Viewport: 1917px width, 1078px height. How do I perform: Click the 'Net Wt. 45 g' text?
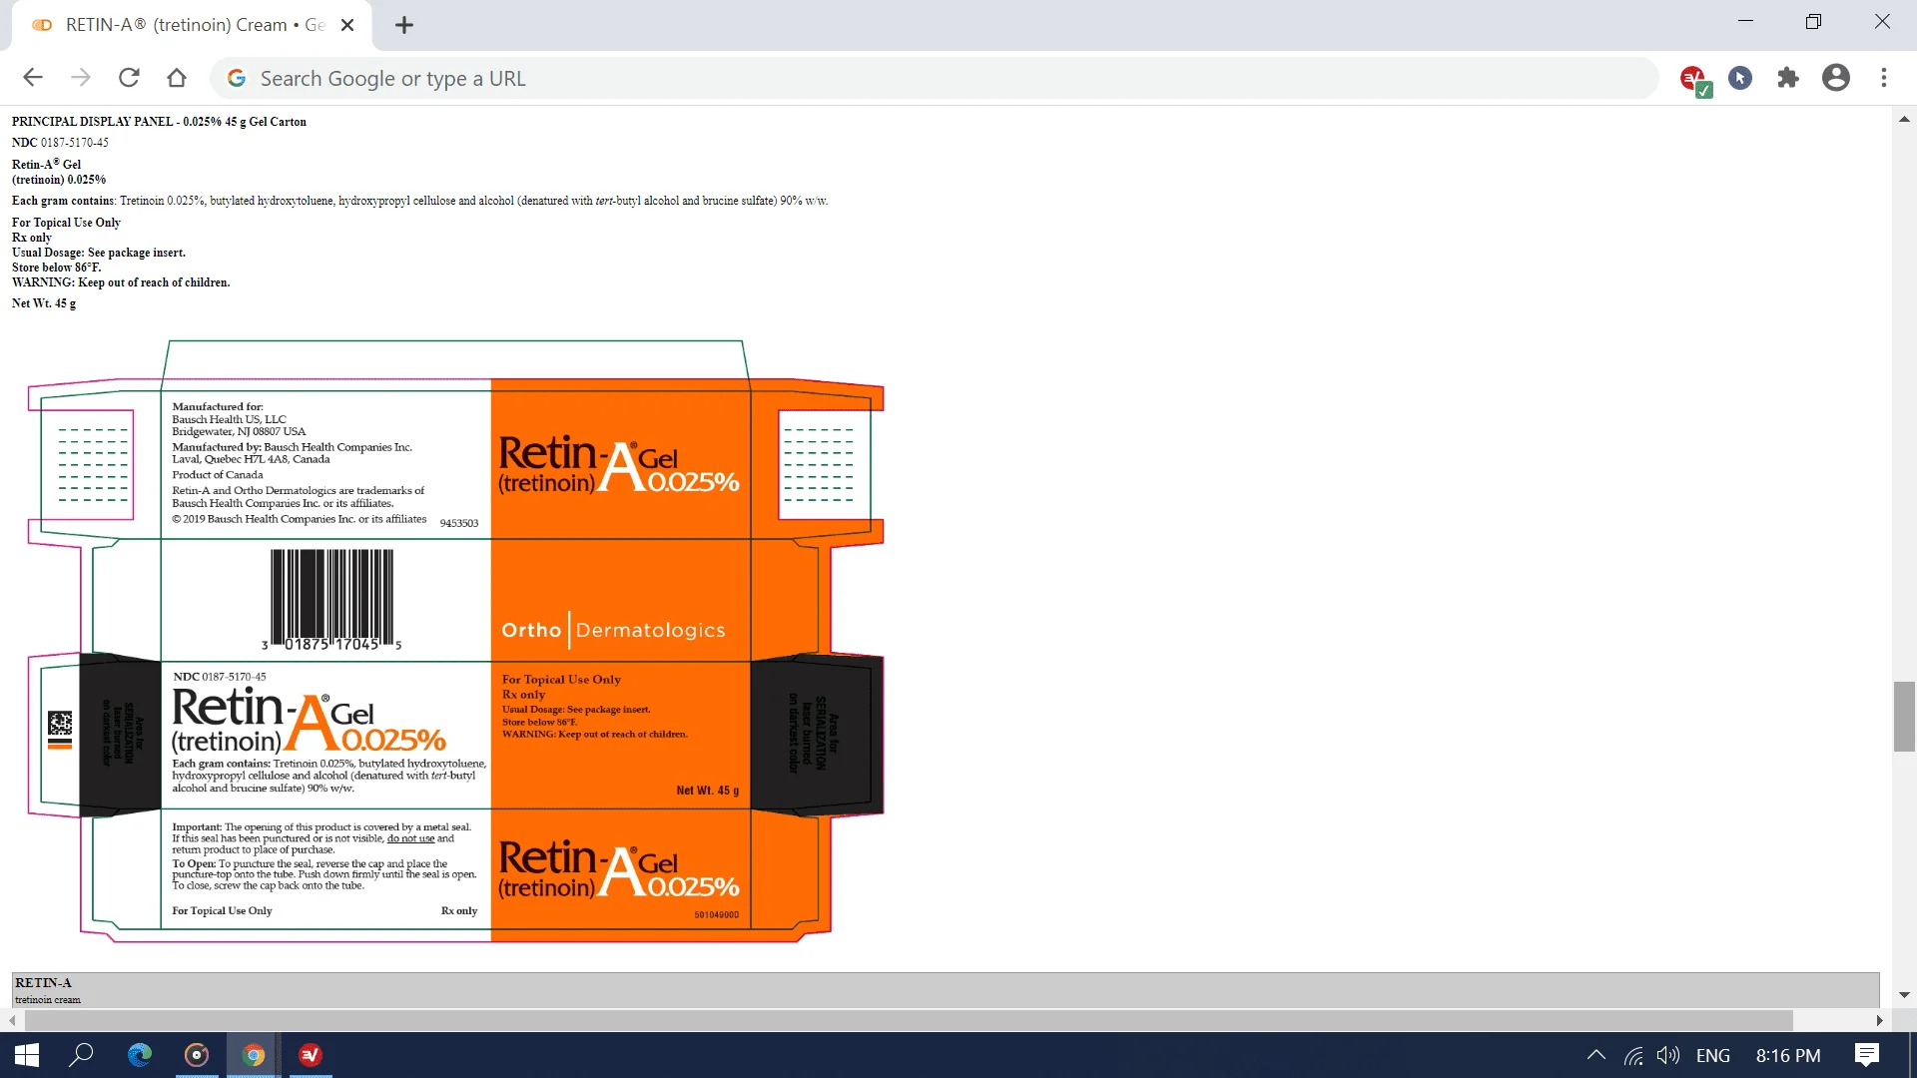point(44,303)
